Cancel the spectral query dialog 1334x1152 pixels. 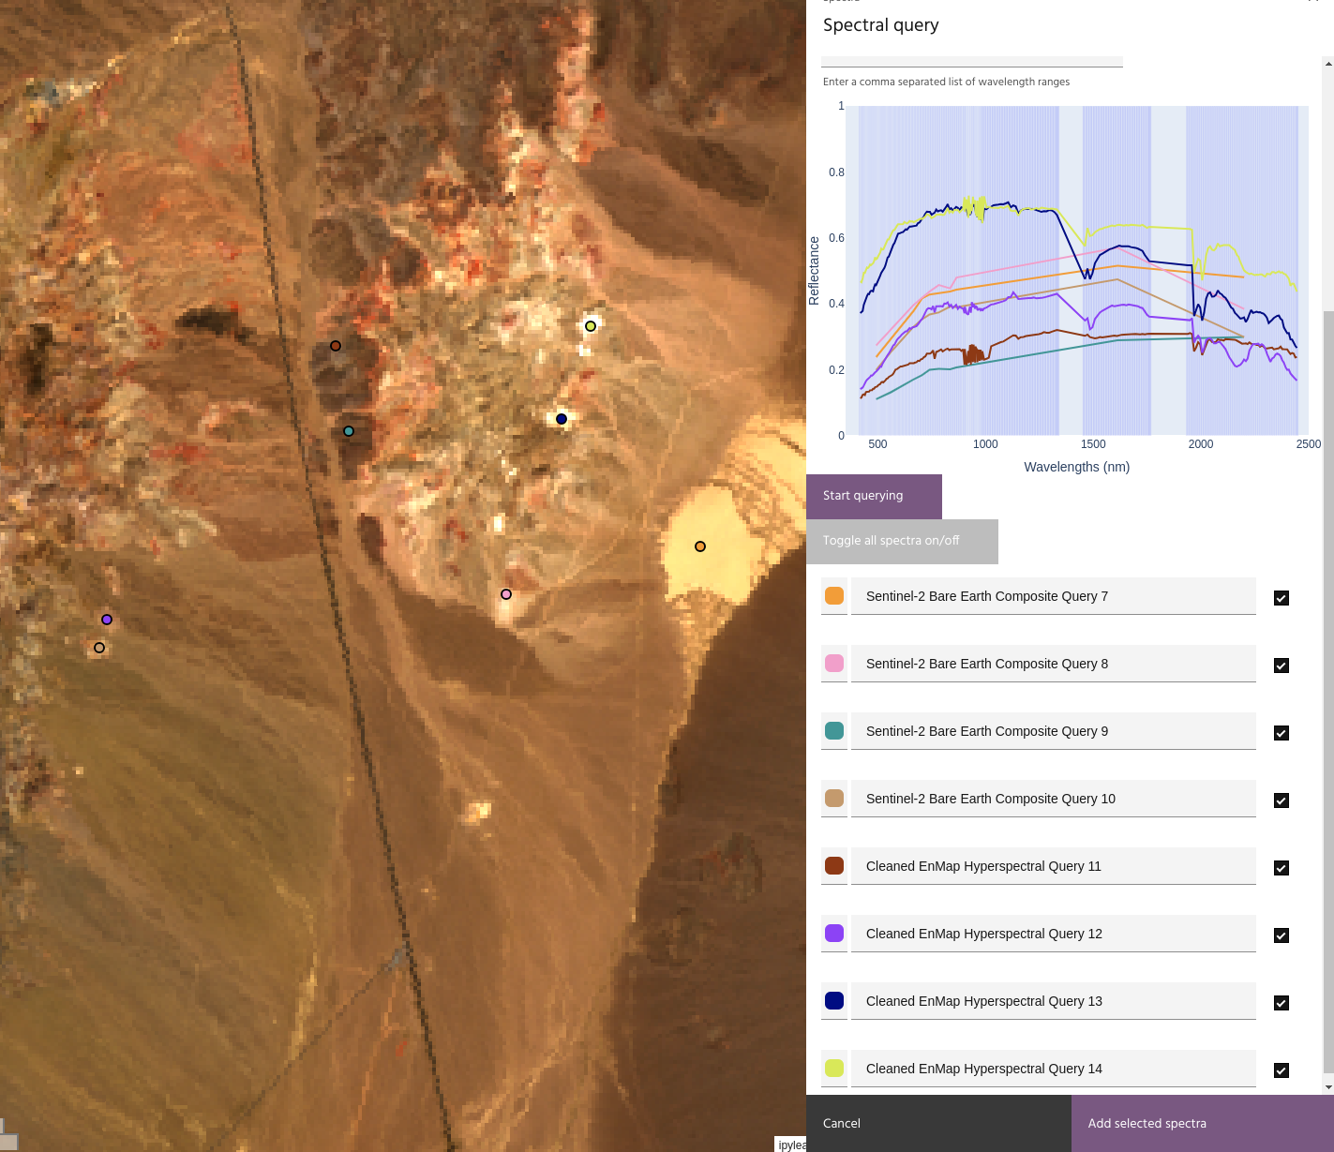coord(842,1123)
